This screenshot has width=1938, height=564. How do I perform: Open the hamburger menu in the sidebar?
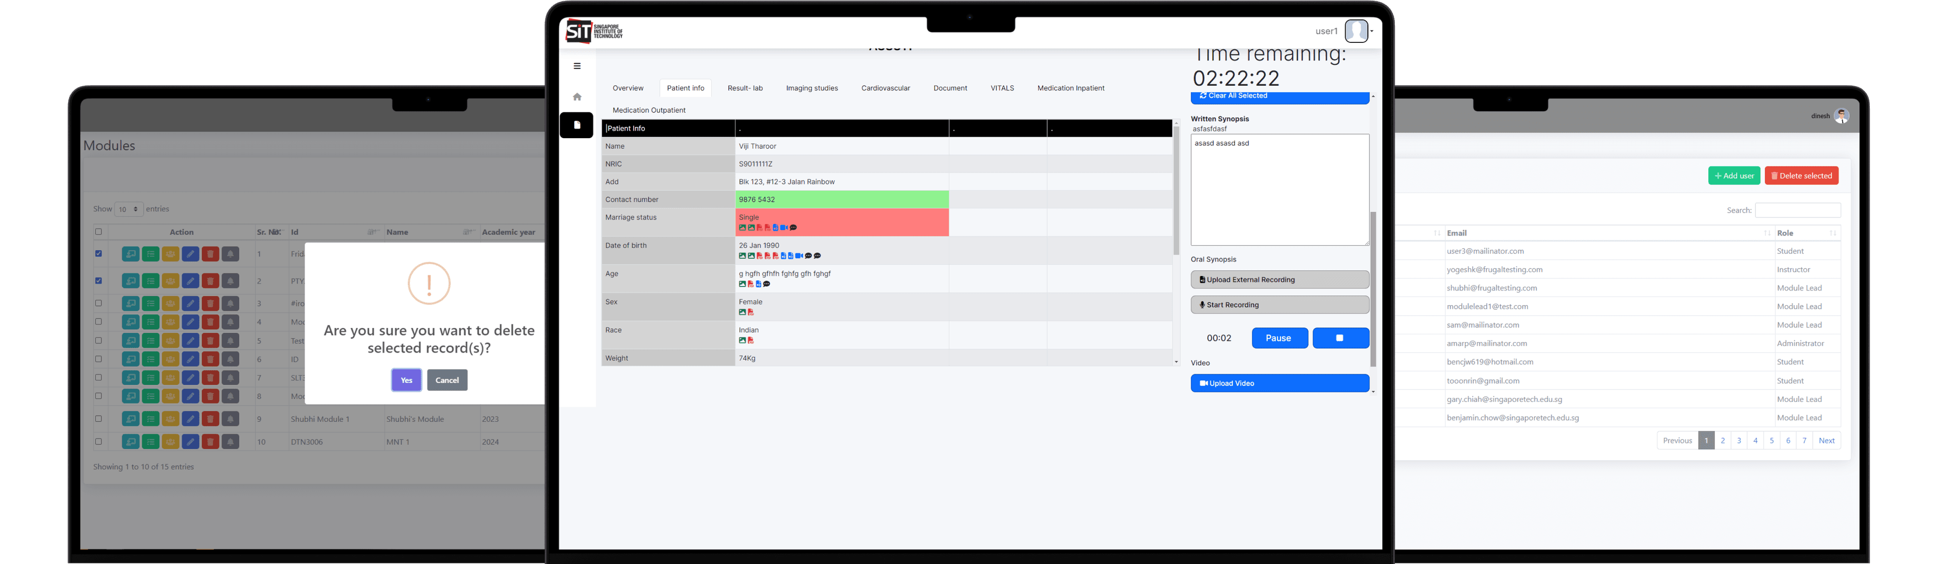pyautogui.click(x=577, y=66)
